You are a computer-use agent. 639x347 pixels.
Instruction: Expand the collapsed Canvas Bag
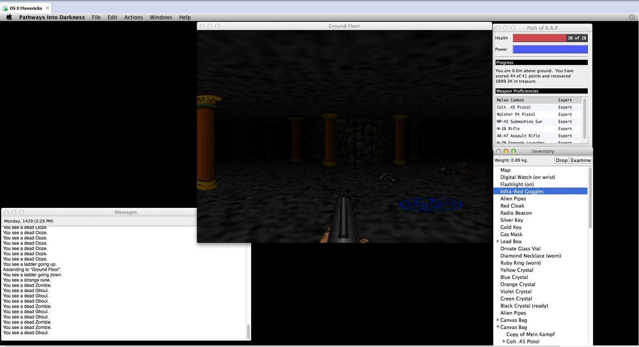(498, 320)
